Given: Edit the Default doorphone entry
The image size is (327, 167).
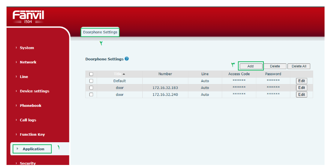Looking at the screenshot, I should 302,81.
